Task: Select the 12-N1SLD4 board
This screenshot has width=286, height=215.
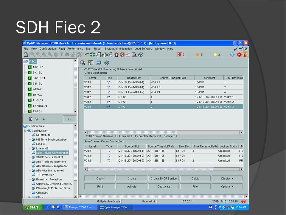Action: click(x=40, y=106)
